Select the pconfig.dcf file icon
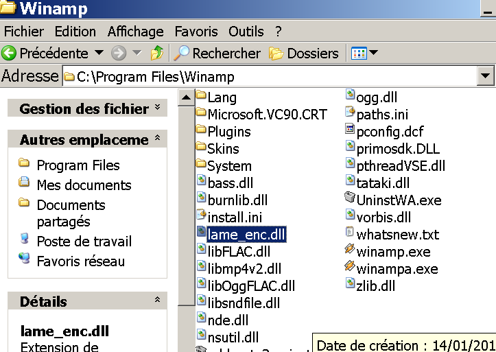Viewport: 496px width, 352px height. pyautogui.click(x=350, y=129)
